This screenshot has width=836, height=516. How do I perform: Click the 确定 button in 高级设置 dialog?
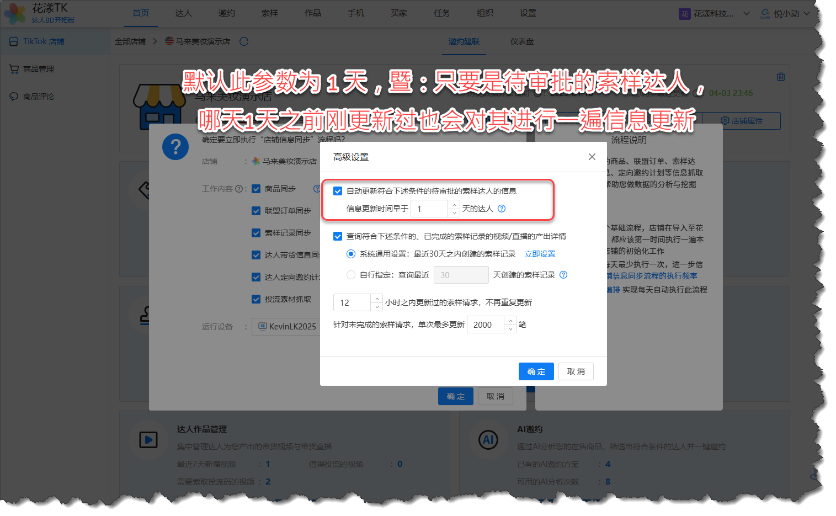[x=536, y=371]
